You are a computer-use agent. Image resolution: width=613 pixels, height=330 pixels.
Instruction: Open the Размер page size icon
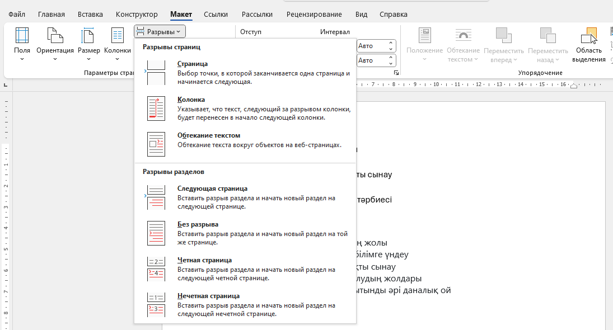(x=88, y=35)
